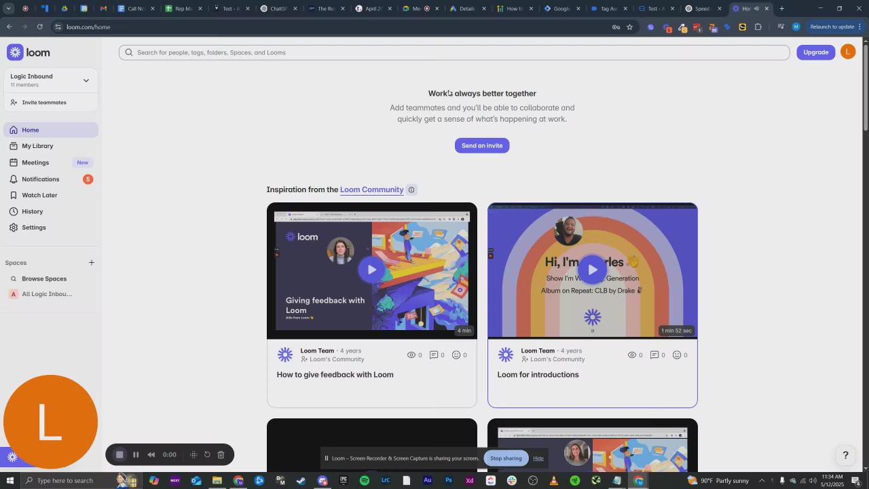Click Send an invite button
The width and height of the screenshot is (869, 489).
click(482, 145)
